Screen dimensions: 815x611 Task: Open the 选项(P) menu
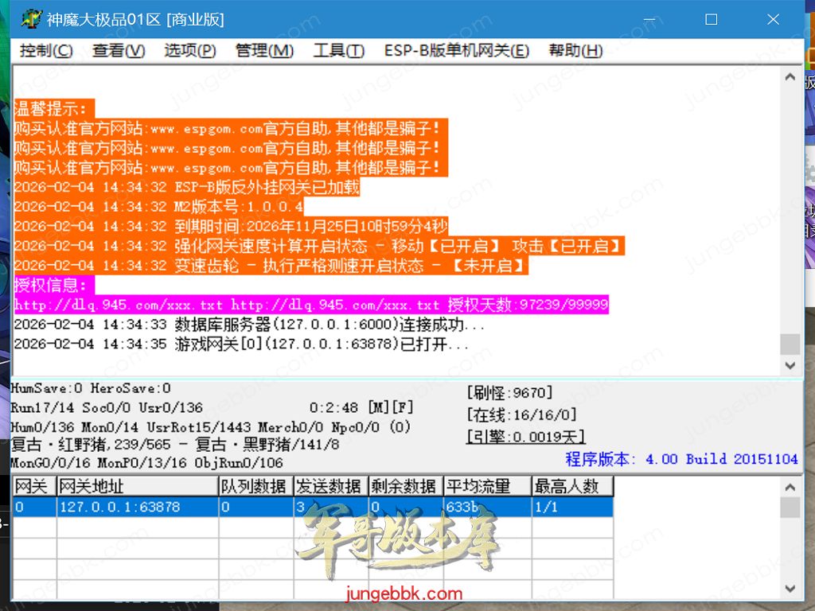click(190, 51)
